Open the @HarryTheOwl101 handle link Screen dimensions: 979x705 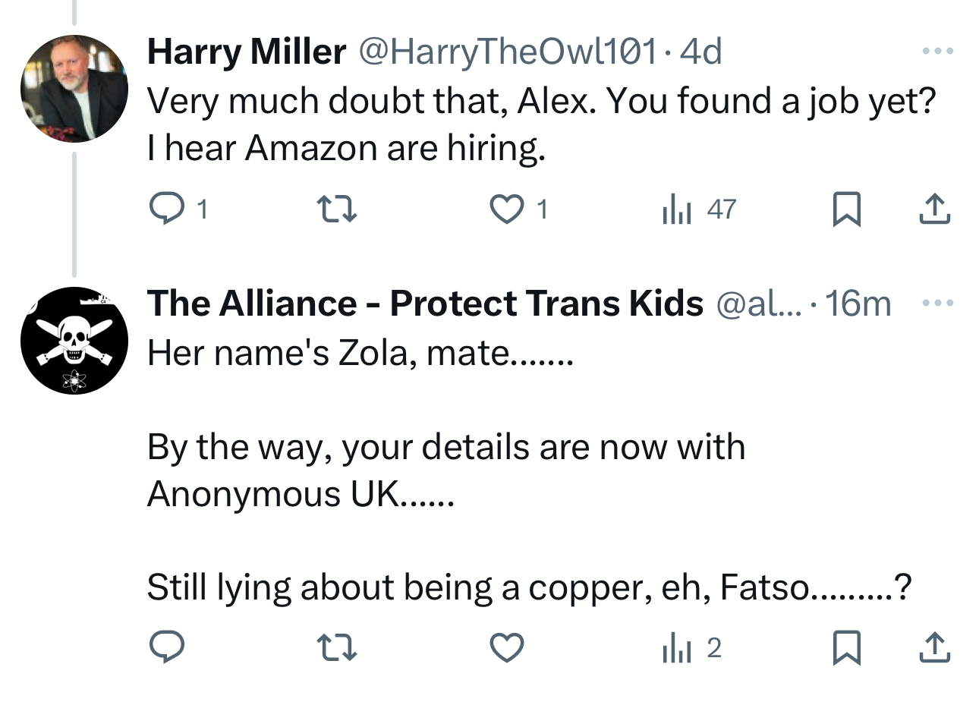coord(507,52)
